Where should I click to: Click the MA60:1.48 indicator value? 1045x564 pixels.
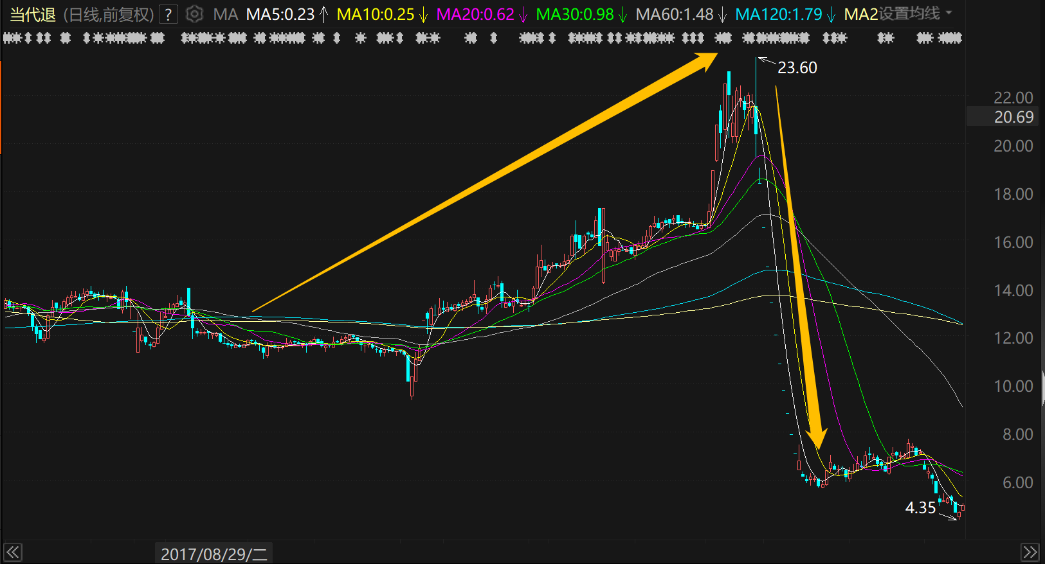click(x=675, y=14)
